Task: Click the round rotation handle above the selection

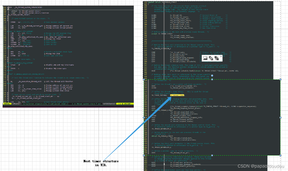Action: [x=212, y=75]
